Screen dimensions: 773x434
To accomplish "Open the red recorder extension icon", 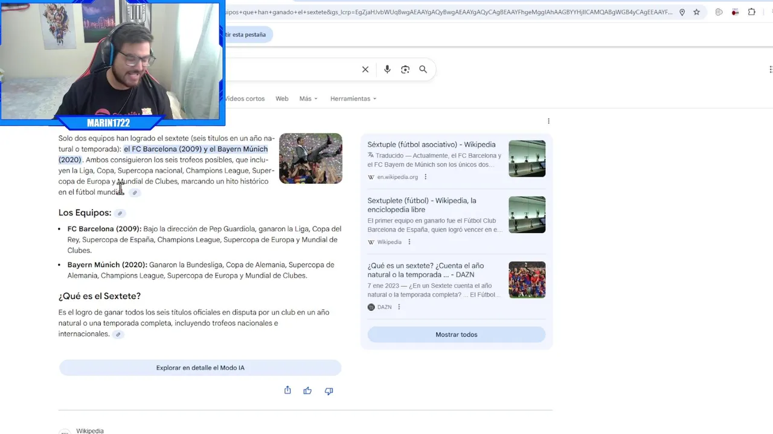I will [x=735, y=12].
